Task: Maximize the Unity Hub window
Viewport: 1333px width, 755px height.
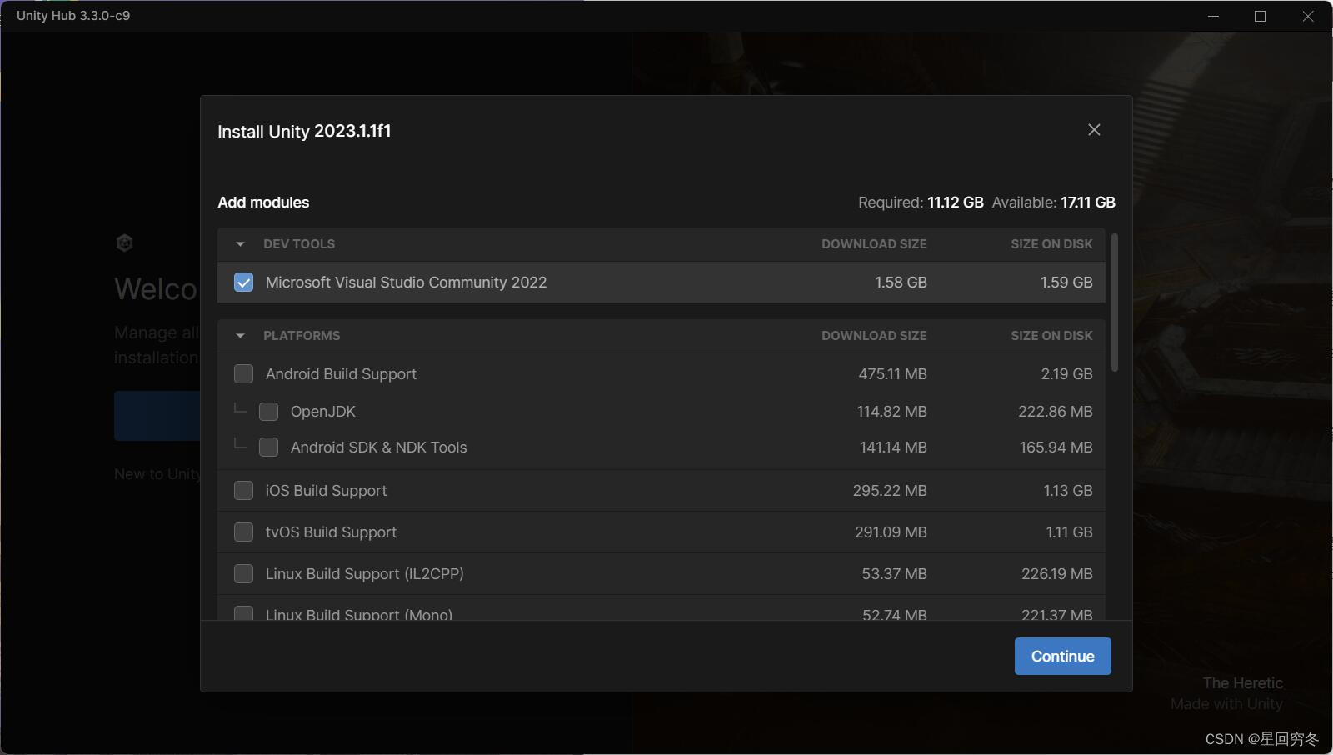Action: pyautogui.click(x=1258, y=16)
